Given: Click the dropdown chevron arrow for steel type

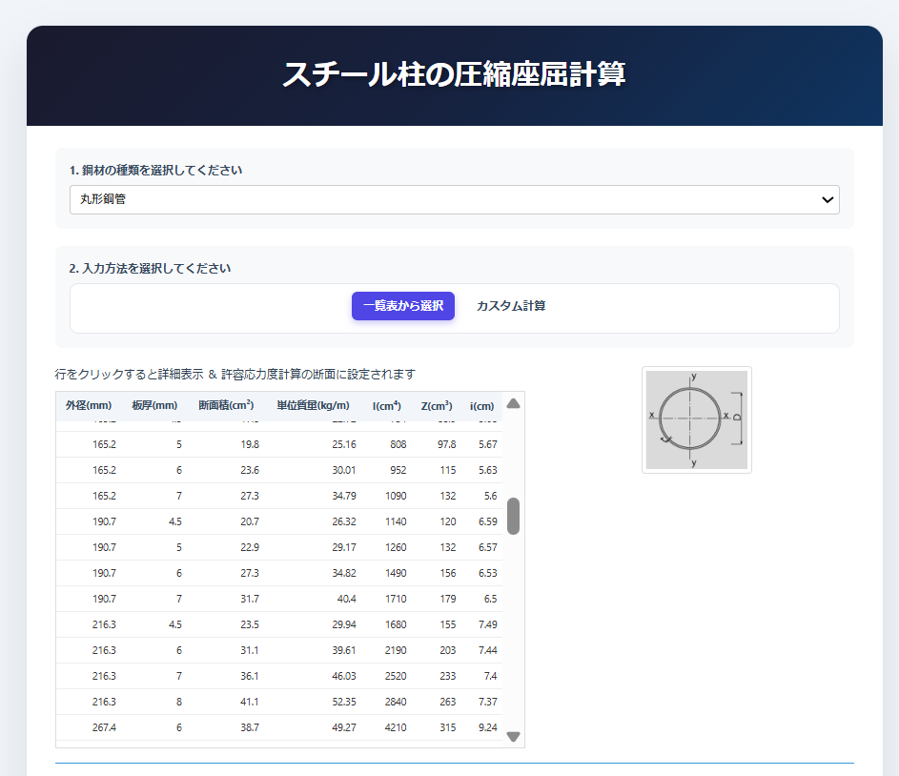Looking at the screenshot, I should tap(827, 200).
